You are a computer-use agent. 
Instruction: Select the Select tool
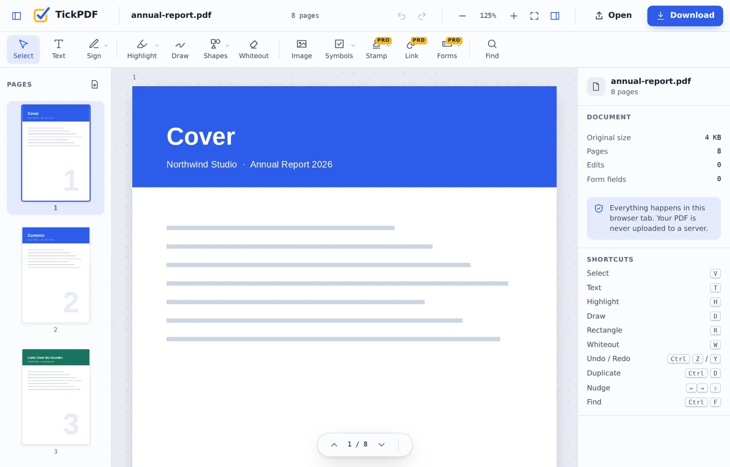click(x=23, y=49)
